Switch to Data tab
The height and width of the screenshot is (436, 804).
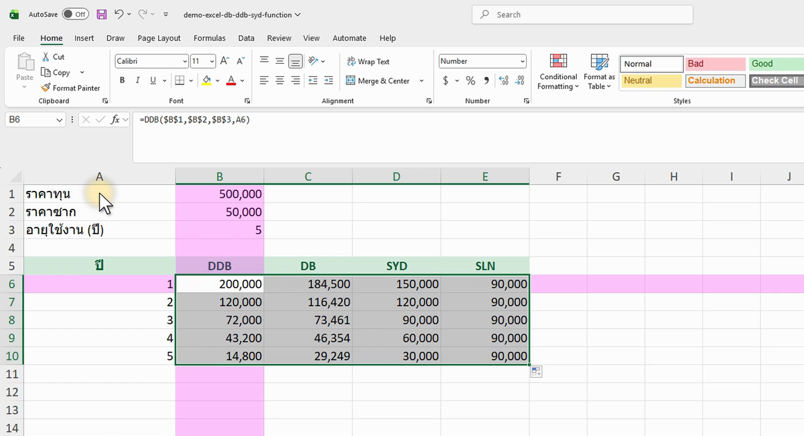point(246,38)
